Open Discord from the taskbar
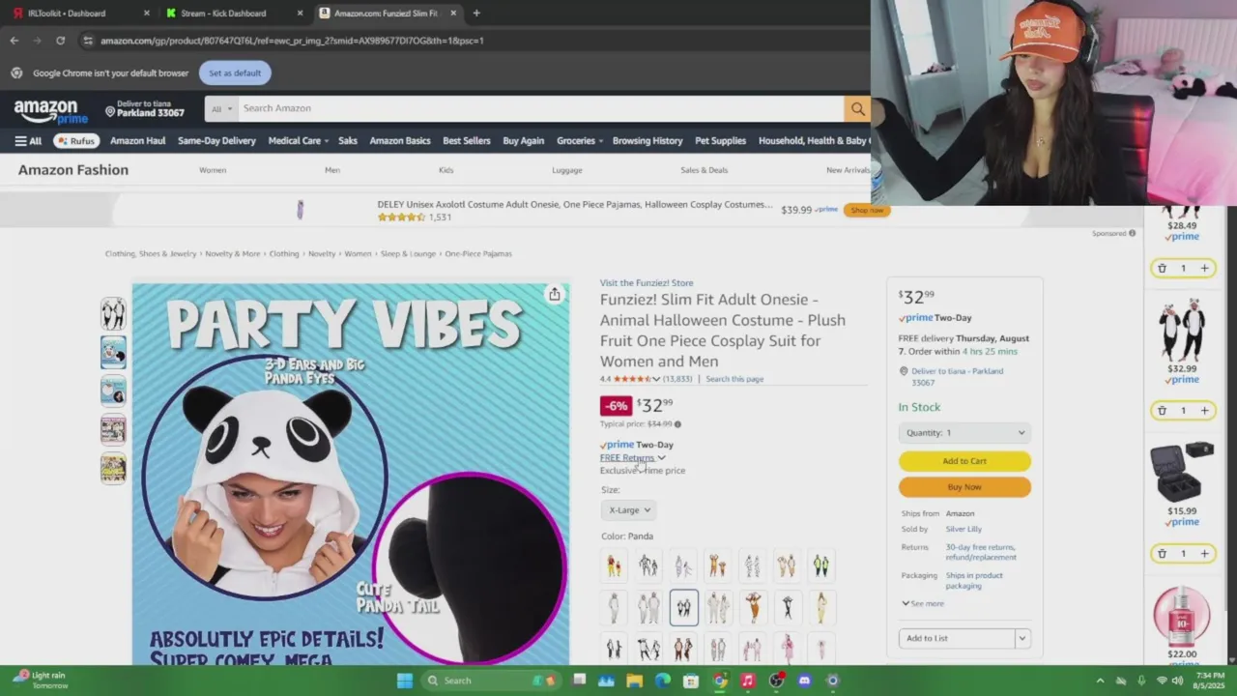This screenshot has width=1237, height=696. (804, 681)
